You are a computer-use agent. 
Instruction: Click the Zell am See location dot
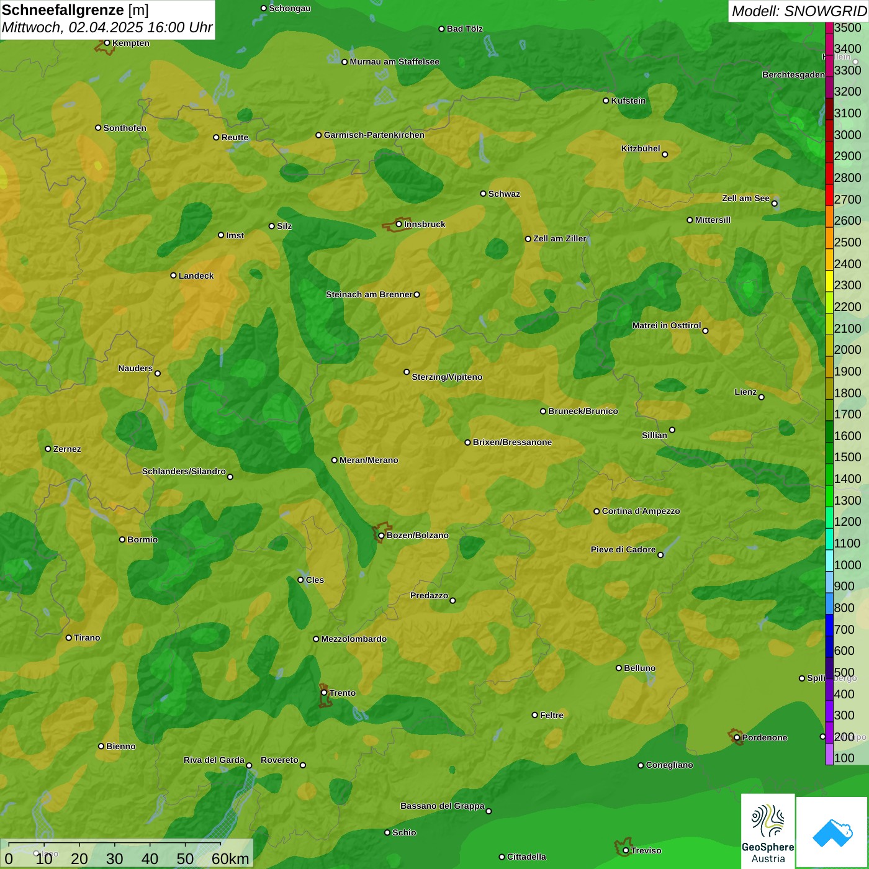774,204
